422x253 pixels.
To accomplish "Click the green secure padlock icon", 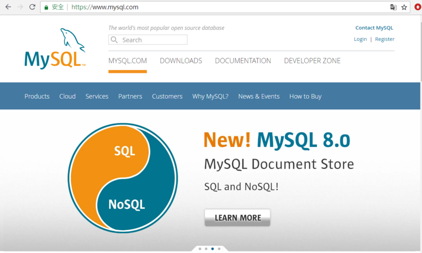I will (46, 7).
